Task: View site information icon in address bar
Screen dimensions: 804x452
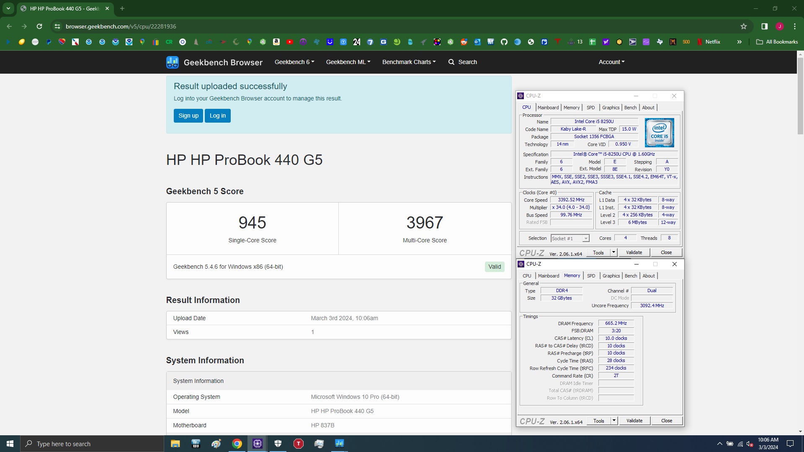Action: (57, 26)
